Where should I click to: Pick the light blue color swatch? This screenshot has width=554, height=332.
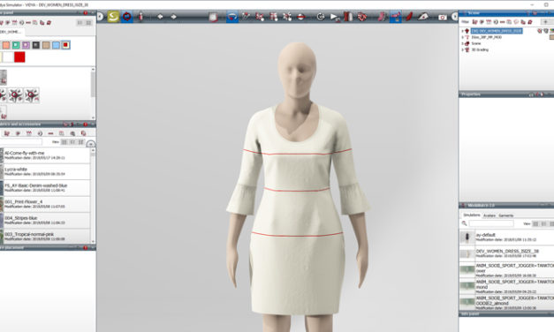tap(56, 45)
